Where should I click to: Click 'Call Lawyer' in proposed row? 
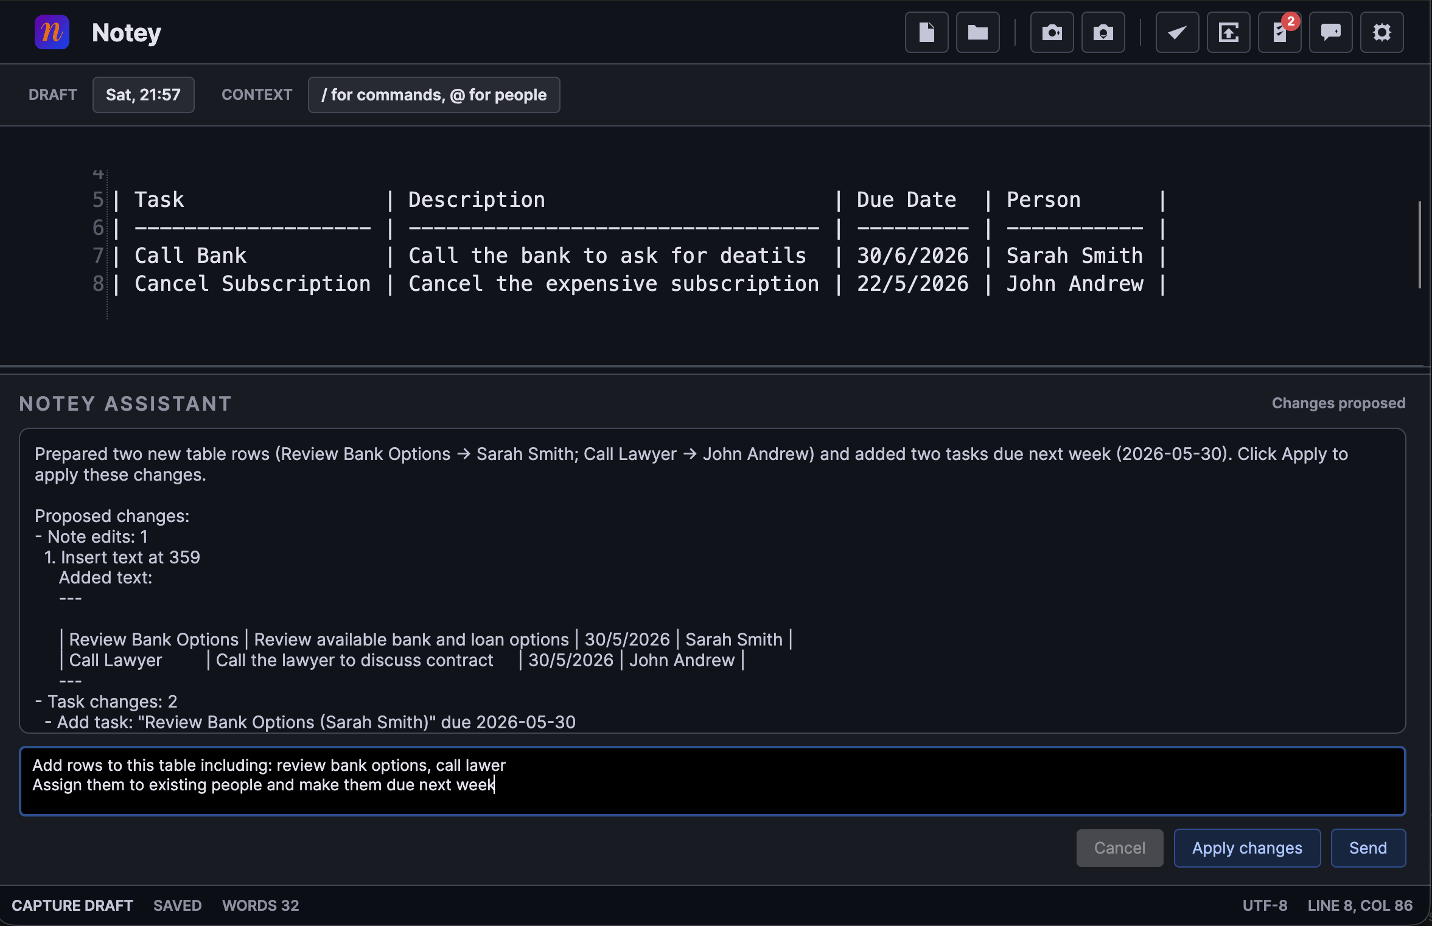click(x=116, y=660)
